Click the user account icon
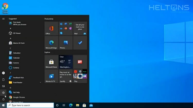 pyautogui.click(x=3, y=73)
